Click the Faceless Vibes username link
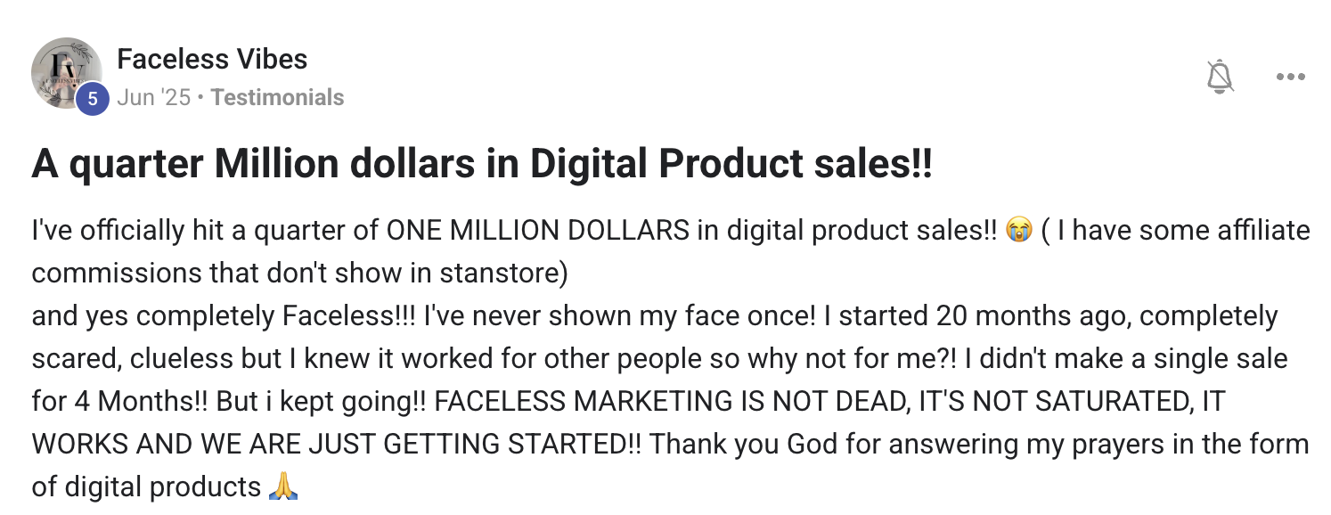Image resolution: width=1331 pixels, height=515 pixels. [x=213, y=59]
